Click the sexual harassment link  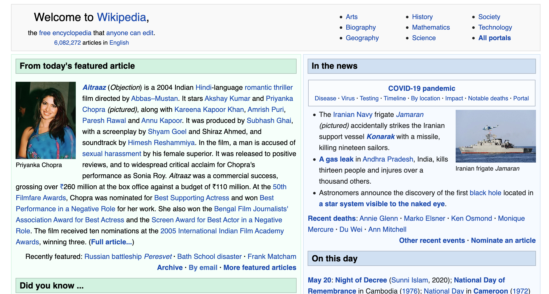pyautogui.click(x=112, y=154)
